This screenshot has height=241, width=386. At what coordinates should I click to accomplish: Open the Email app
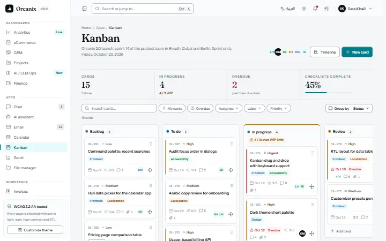[x=35, y=127]
